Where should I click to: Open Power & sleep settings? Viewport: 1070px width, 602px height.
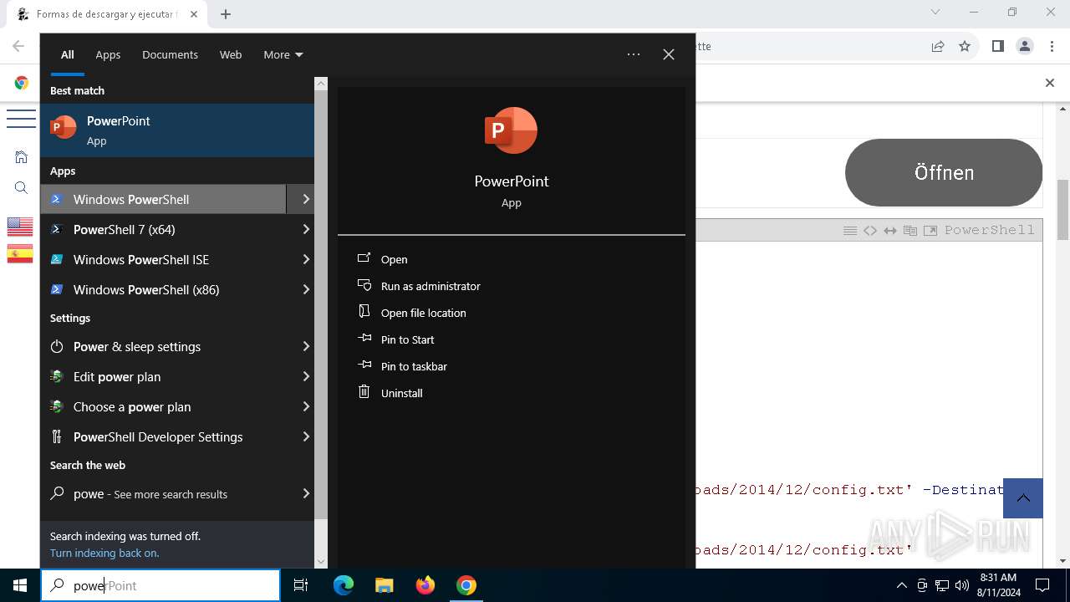coord(164,346)
